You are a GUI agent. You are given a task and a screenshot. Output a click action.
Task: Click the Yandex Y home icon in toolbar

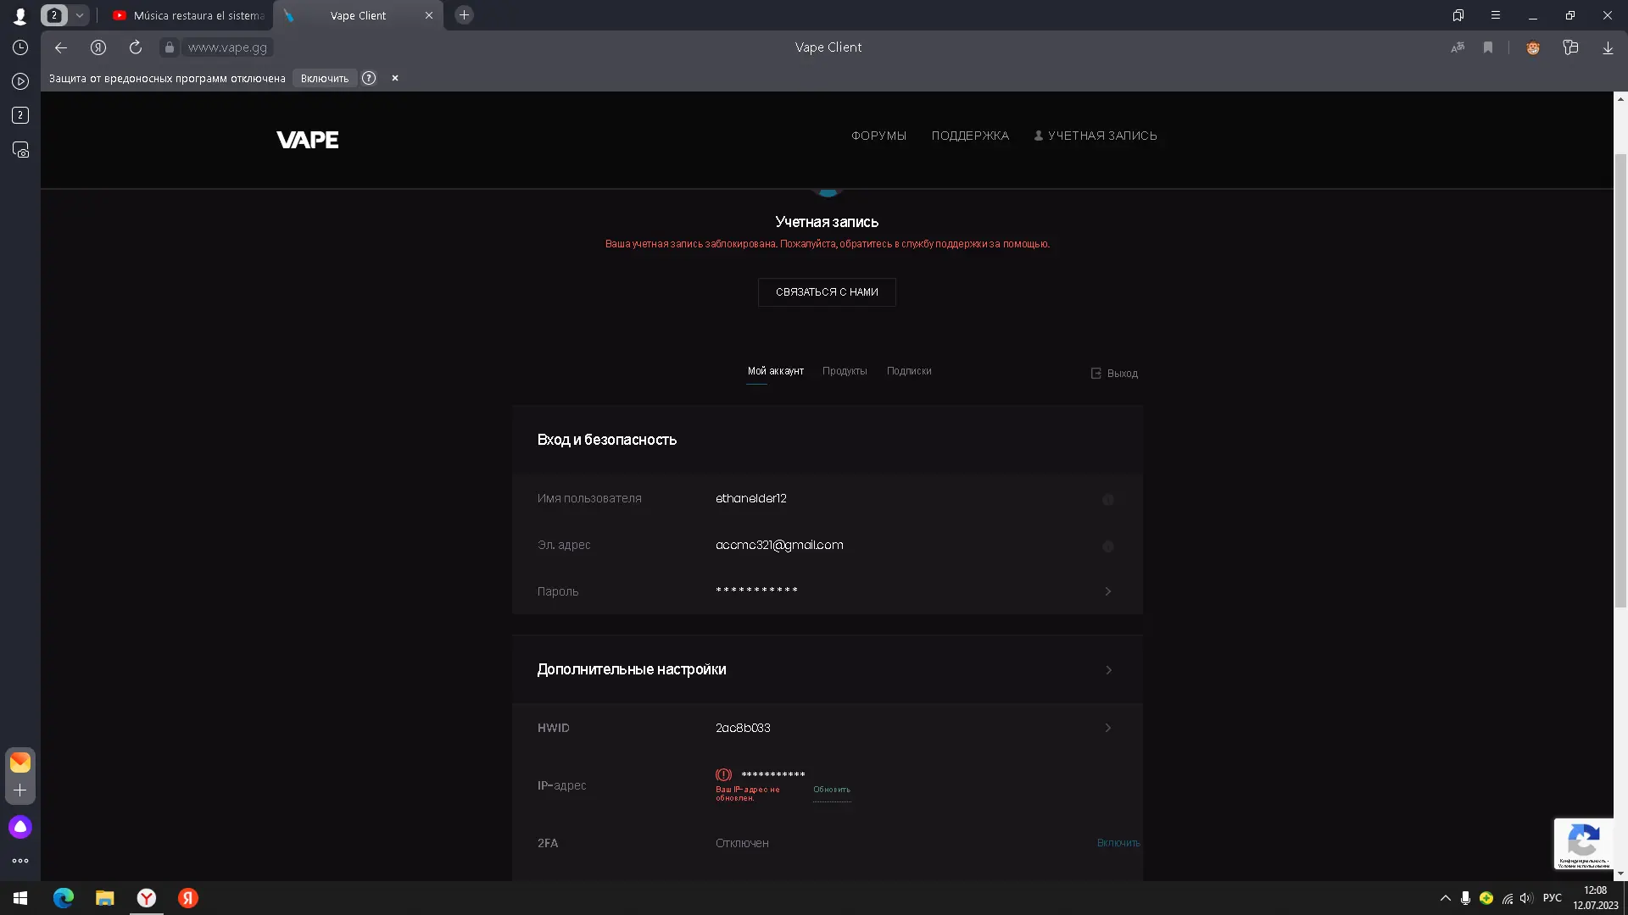[x=98, y=47]
